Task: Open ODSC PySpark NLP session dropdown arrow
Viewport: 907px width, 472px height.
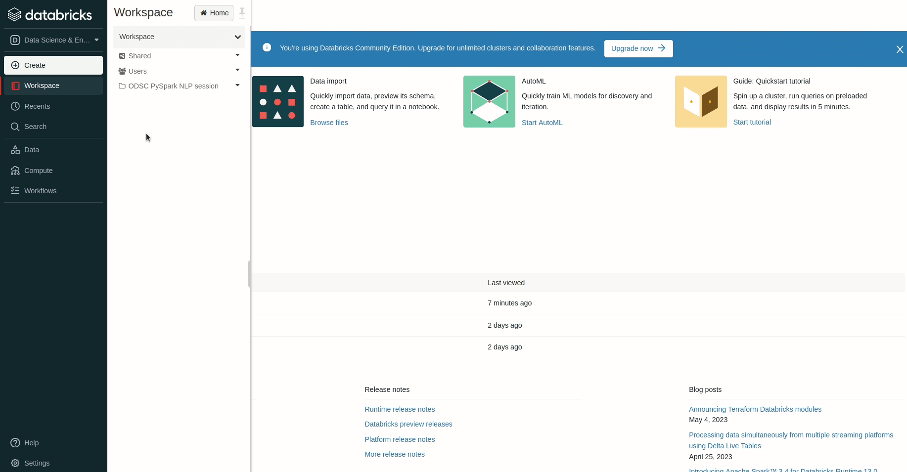Action: pyautogui.click(x=237, y=86)
